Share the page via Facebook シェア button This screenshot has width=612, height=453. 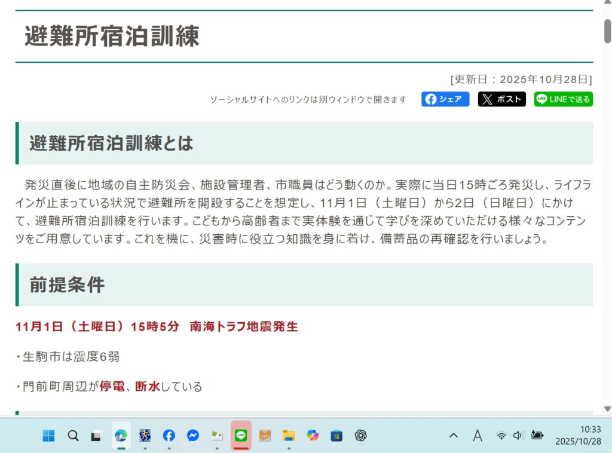click(x=445, y=99)
